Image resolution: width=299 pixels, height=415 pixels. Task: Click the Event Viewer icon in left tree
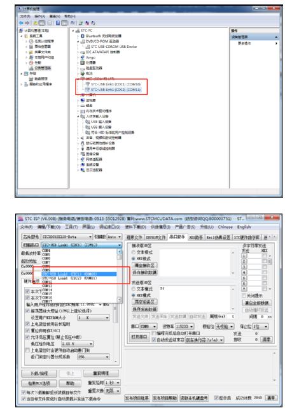31,47
